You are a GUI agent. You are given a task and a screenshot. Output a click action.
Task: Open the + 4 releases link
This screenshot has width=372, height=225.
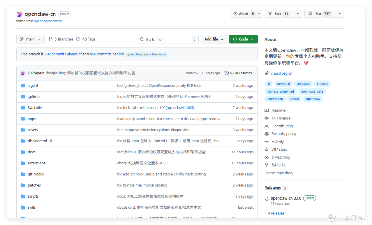pyautogui.click(x=275, y=213)
